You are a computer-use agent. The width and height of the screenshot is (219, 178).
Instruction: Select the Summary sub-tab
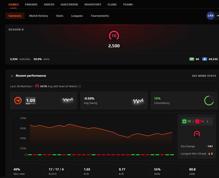pos(15,16)
